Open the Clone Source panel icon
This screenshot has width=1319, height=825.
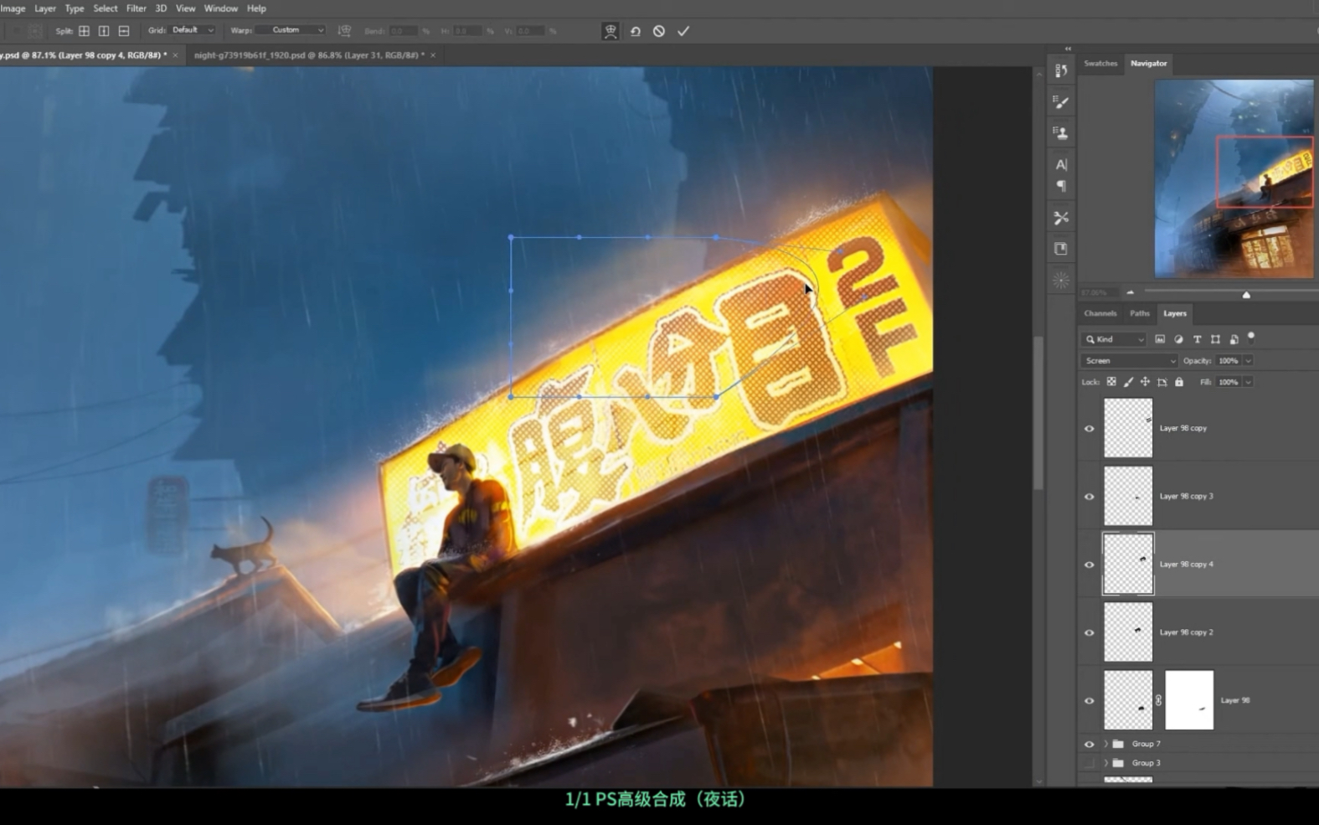[x=1061, y=132]
